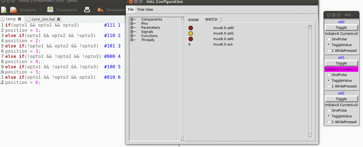Click code line 'position = 6;' in gedit
The image size is (363, 147).
(x=23, y=82)
